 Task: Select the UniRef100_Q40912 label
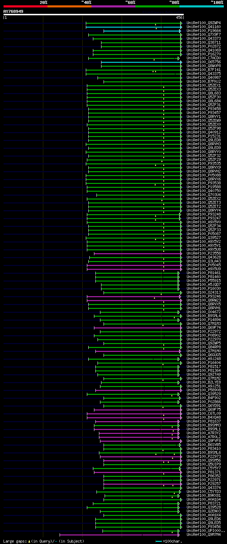point(203,132)
